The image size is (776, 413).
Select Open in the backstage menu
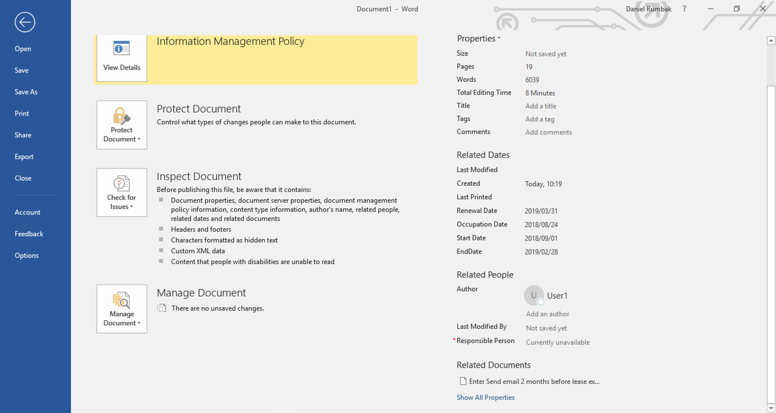pos(23,49)
